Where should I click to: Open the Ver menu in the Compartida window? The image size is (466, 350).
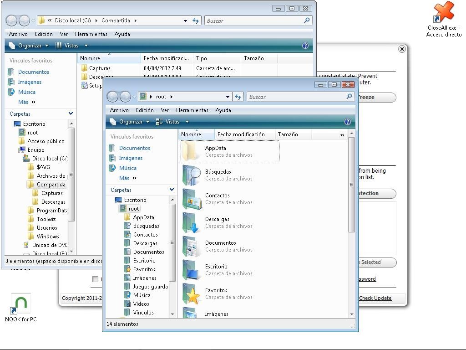(64, 34)
